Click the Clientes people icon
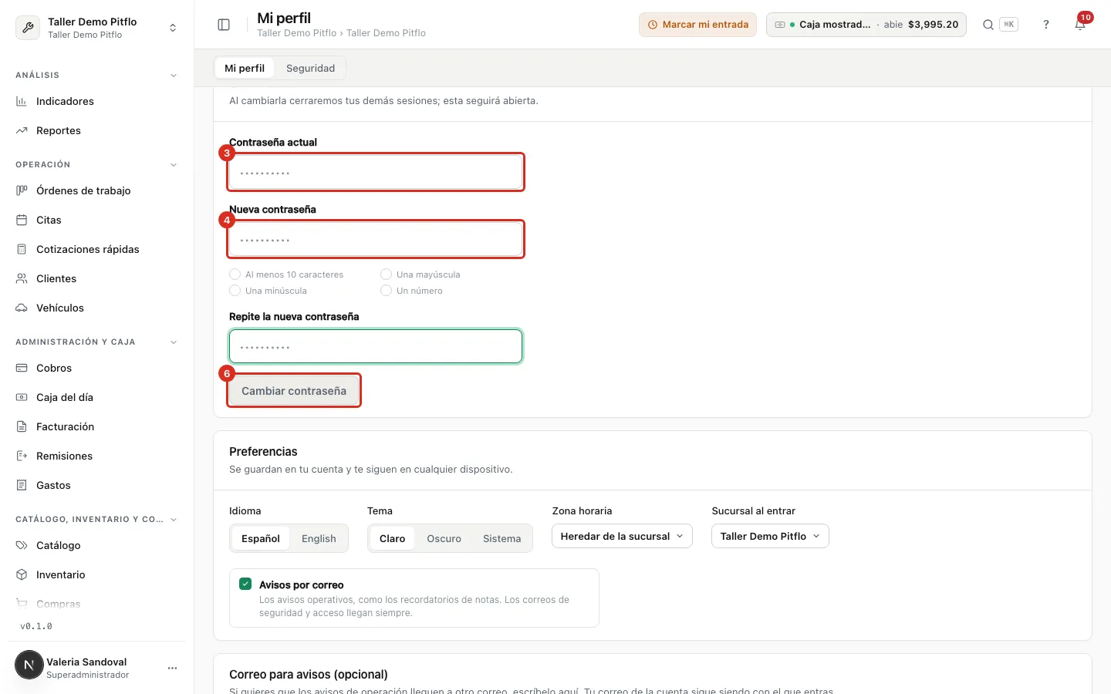Image resolution: width=1111 pixels, height=694 pixels. click(x=22, y=278)
